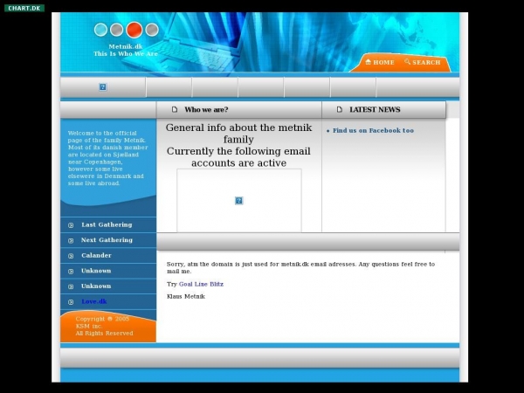Image resolution: width=524 pixels, height=393 pixels.
Task: Click the Unknown entry directly above Love.dk
Action: (x=96, y=286)
